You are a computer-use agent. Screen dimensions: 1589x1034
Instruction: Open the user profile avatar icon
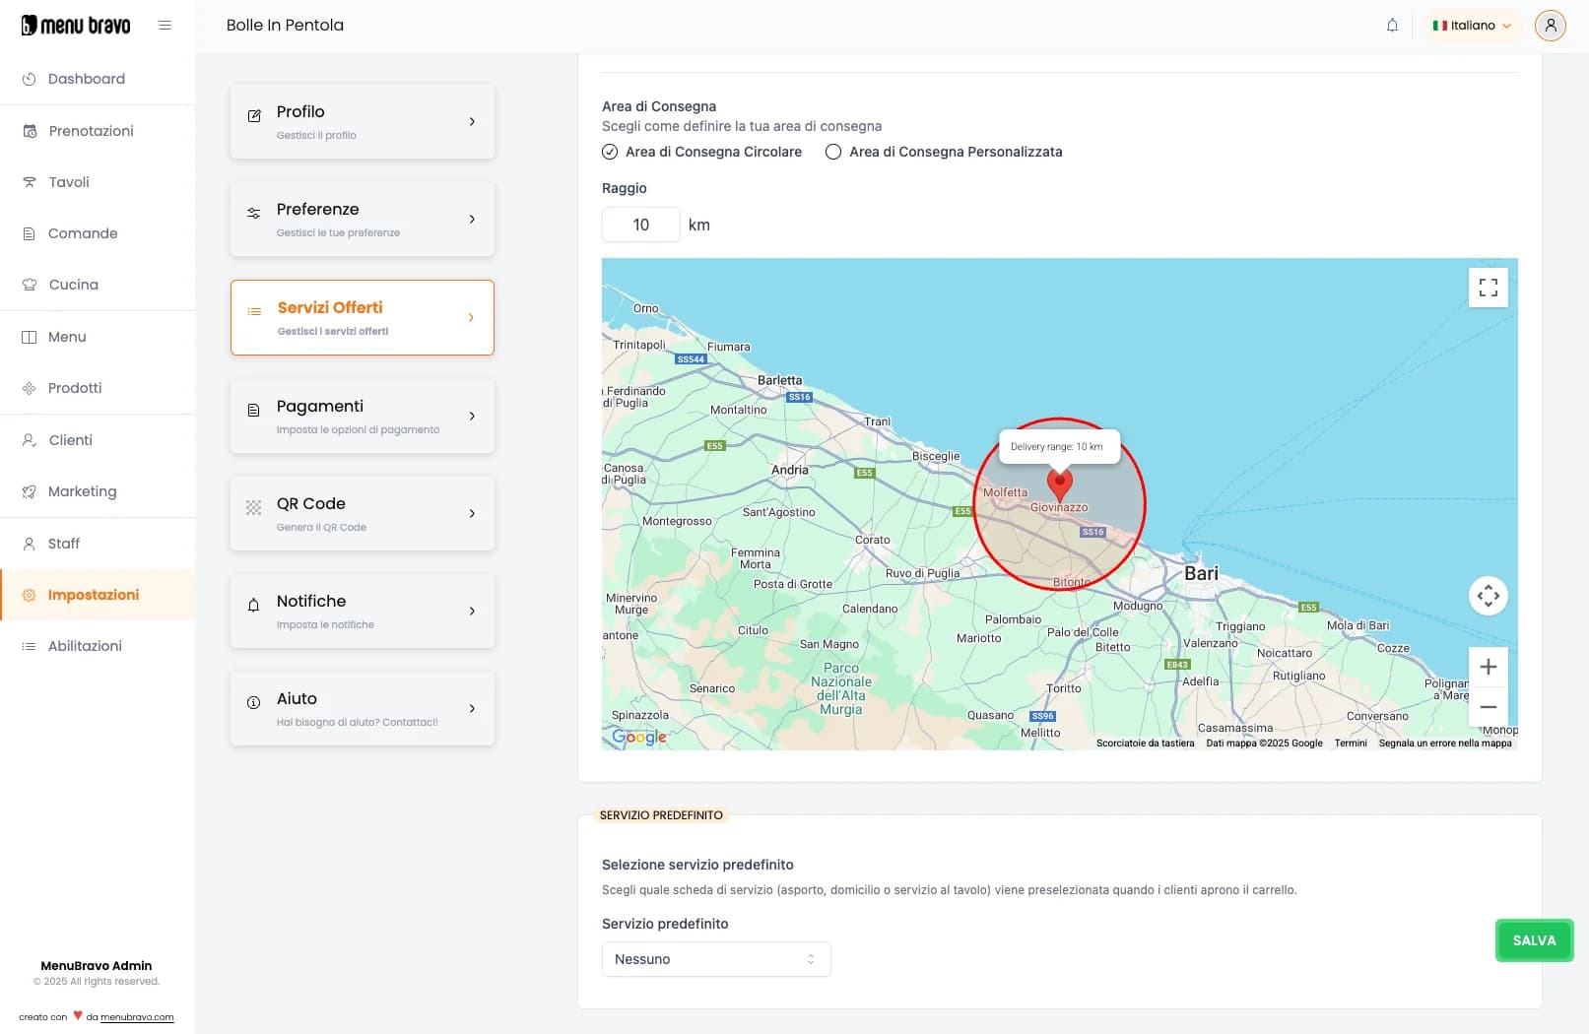(1550, 26)
